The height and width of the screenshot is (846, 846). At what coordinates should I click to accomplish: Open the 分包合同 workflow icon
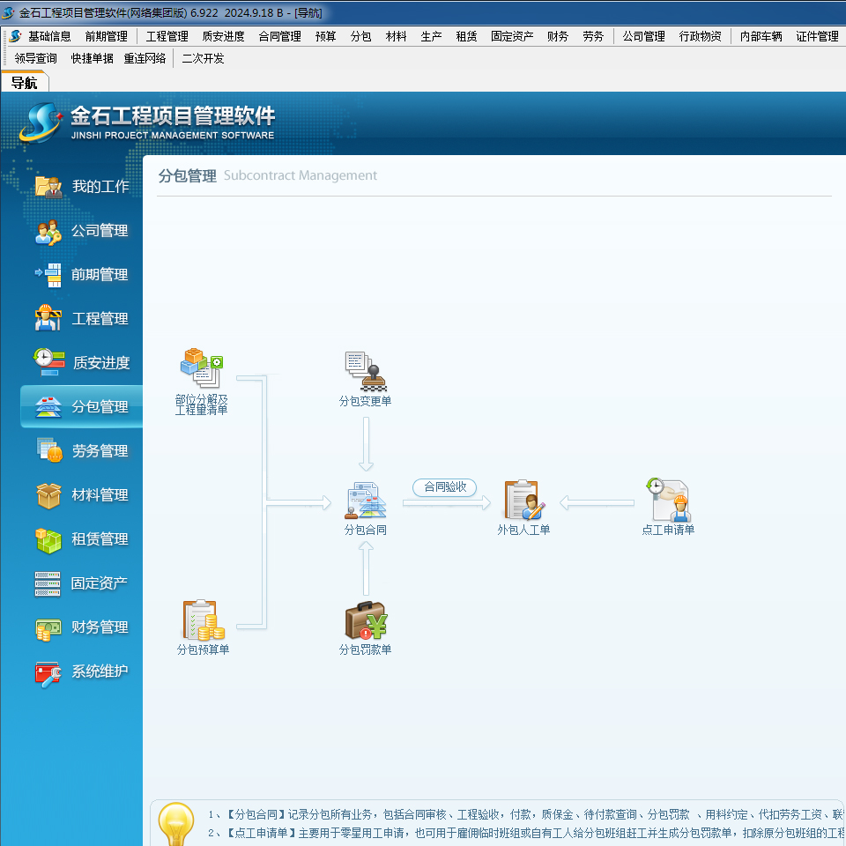[x=366, y=501]
